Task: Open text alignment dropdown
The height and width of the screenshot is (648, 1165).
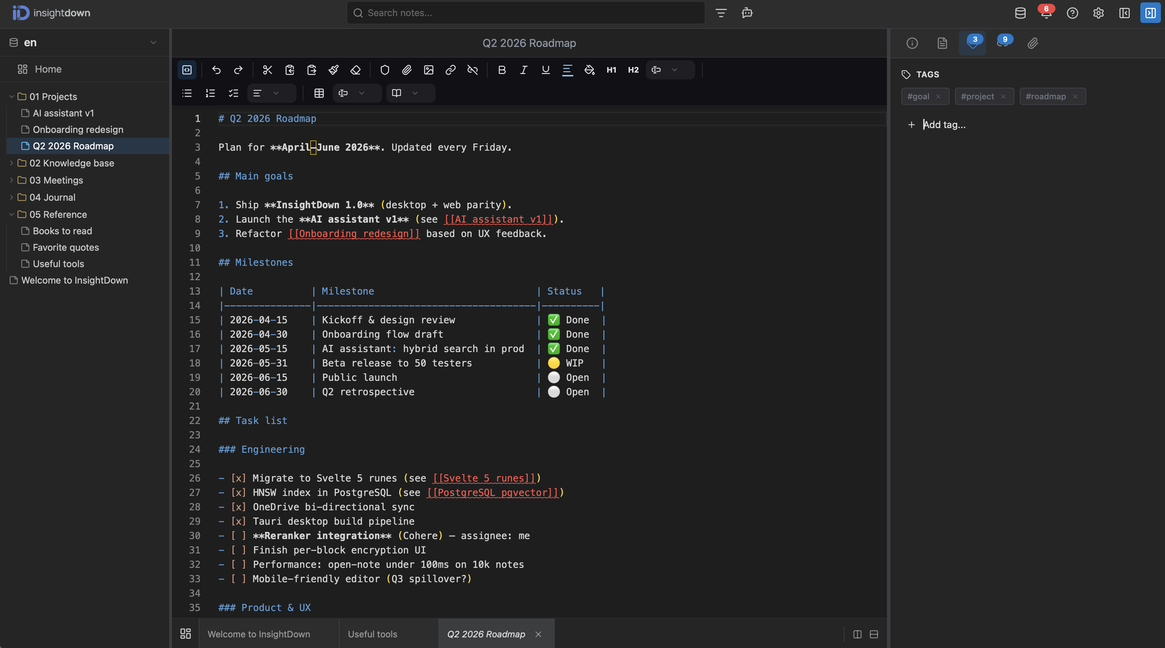Action: tap(271, 93)
